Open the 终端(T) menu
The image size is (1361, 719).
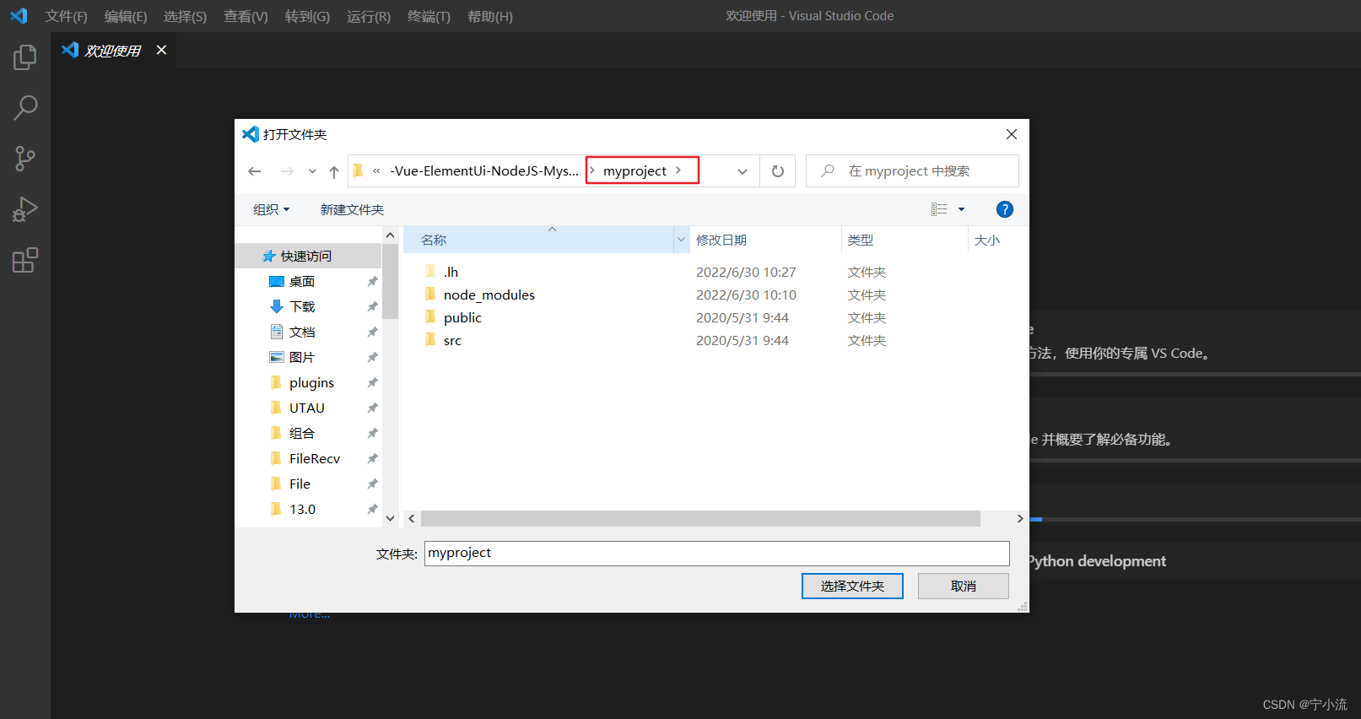(429, 16)
